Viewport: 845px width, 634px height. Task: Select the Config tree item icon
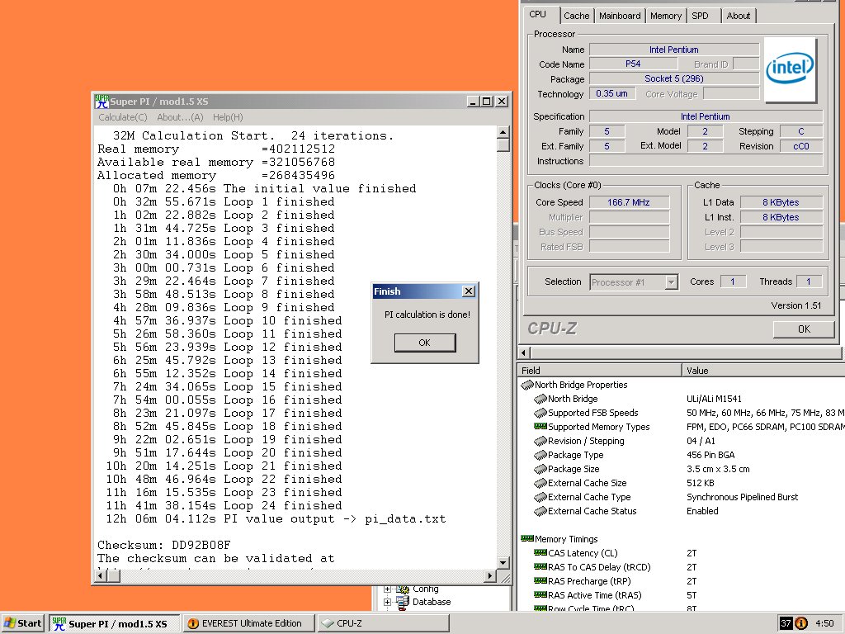click(x=403, y=589)
